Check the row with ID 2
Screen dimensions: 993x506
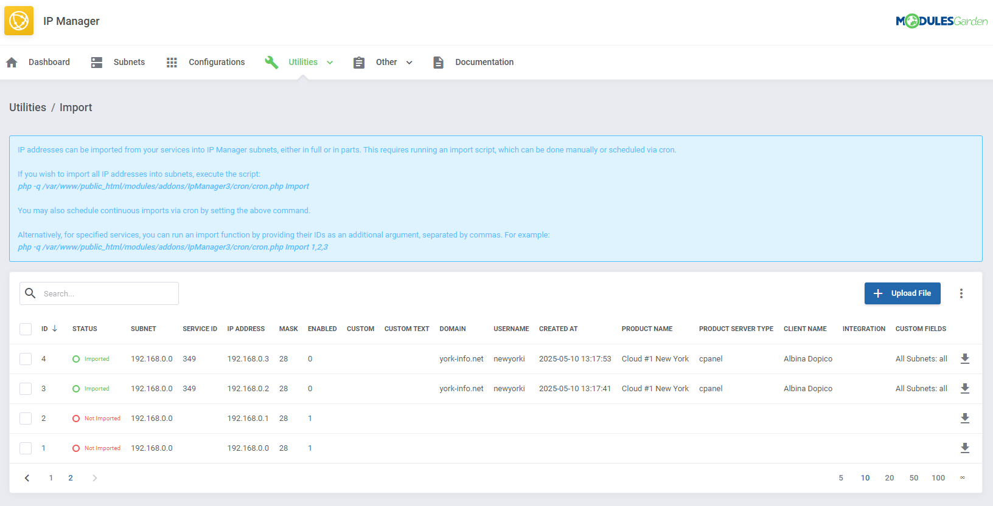pos(26,419)
